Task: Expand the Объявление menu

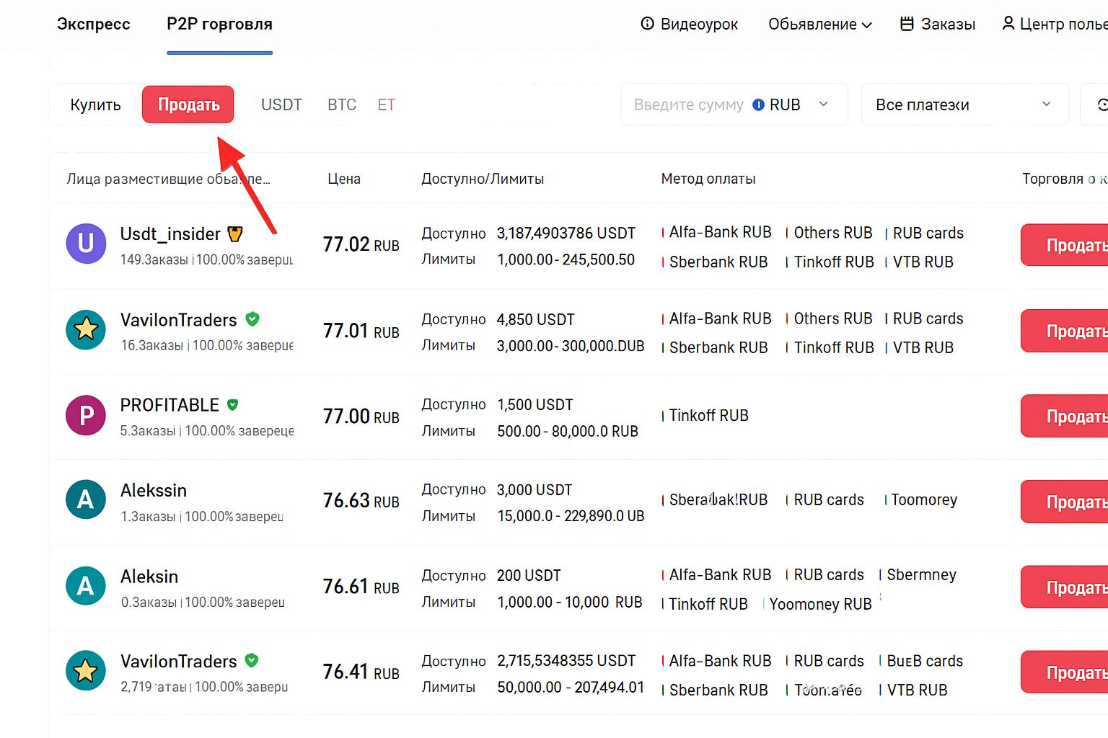Action: click(x=819, y=24)
